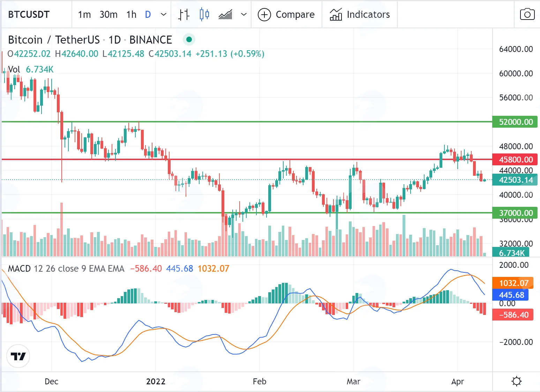This screenshot has width=540, height=392.
Task: Click the Feb time axis label
Action: [260, 382]
